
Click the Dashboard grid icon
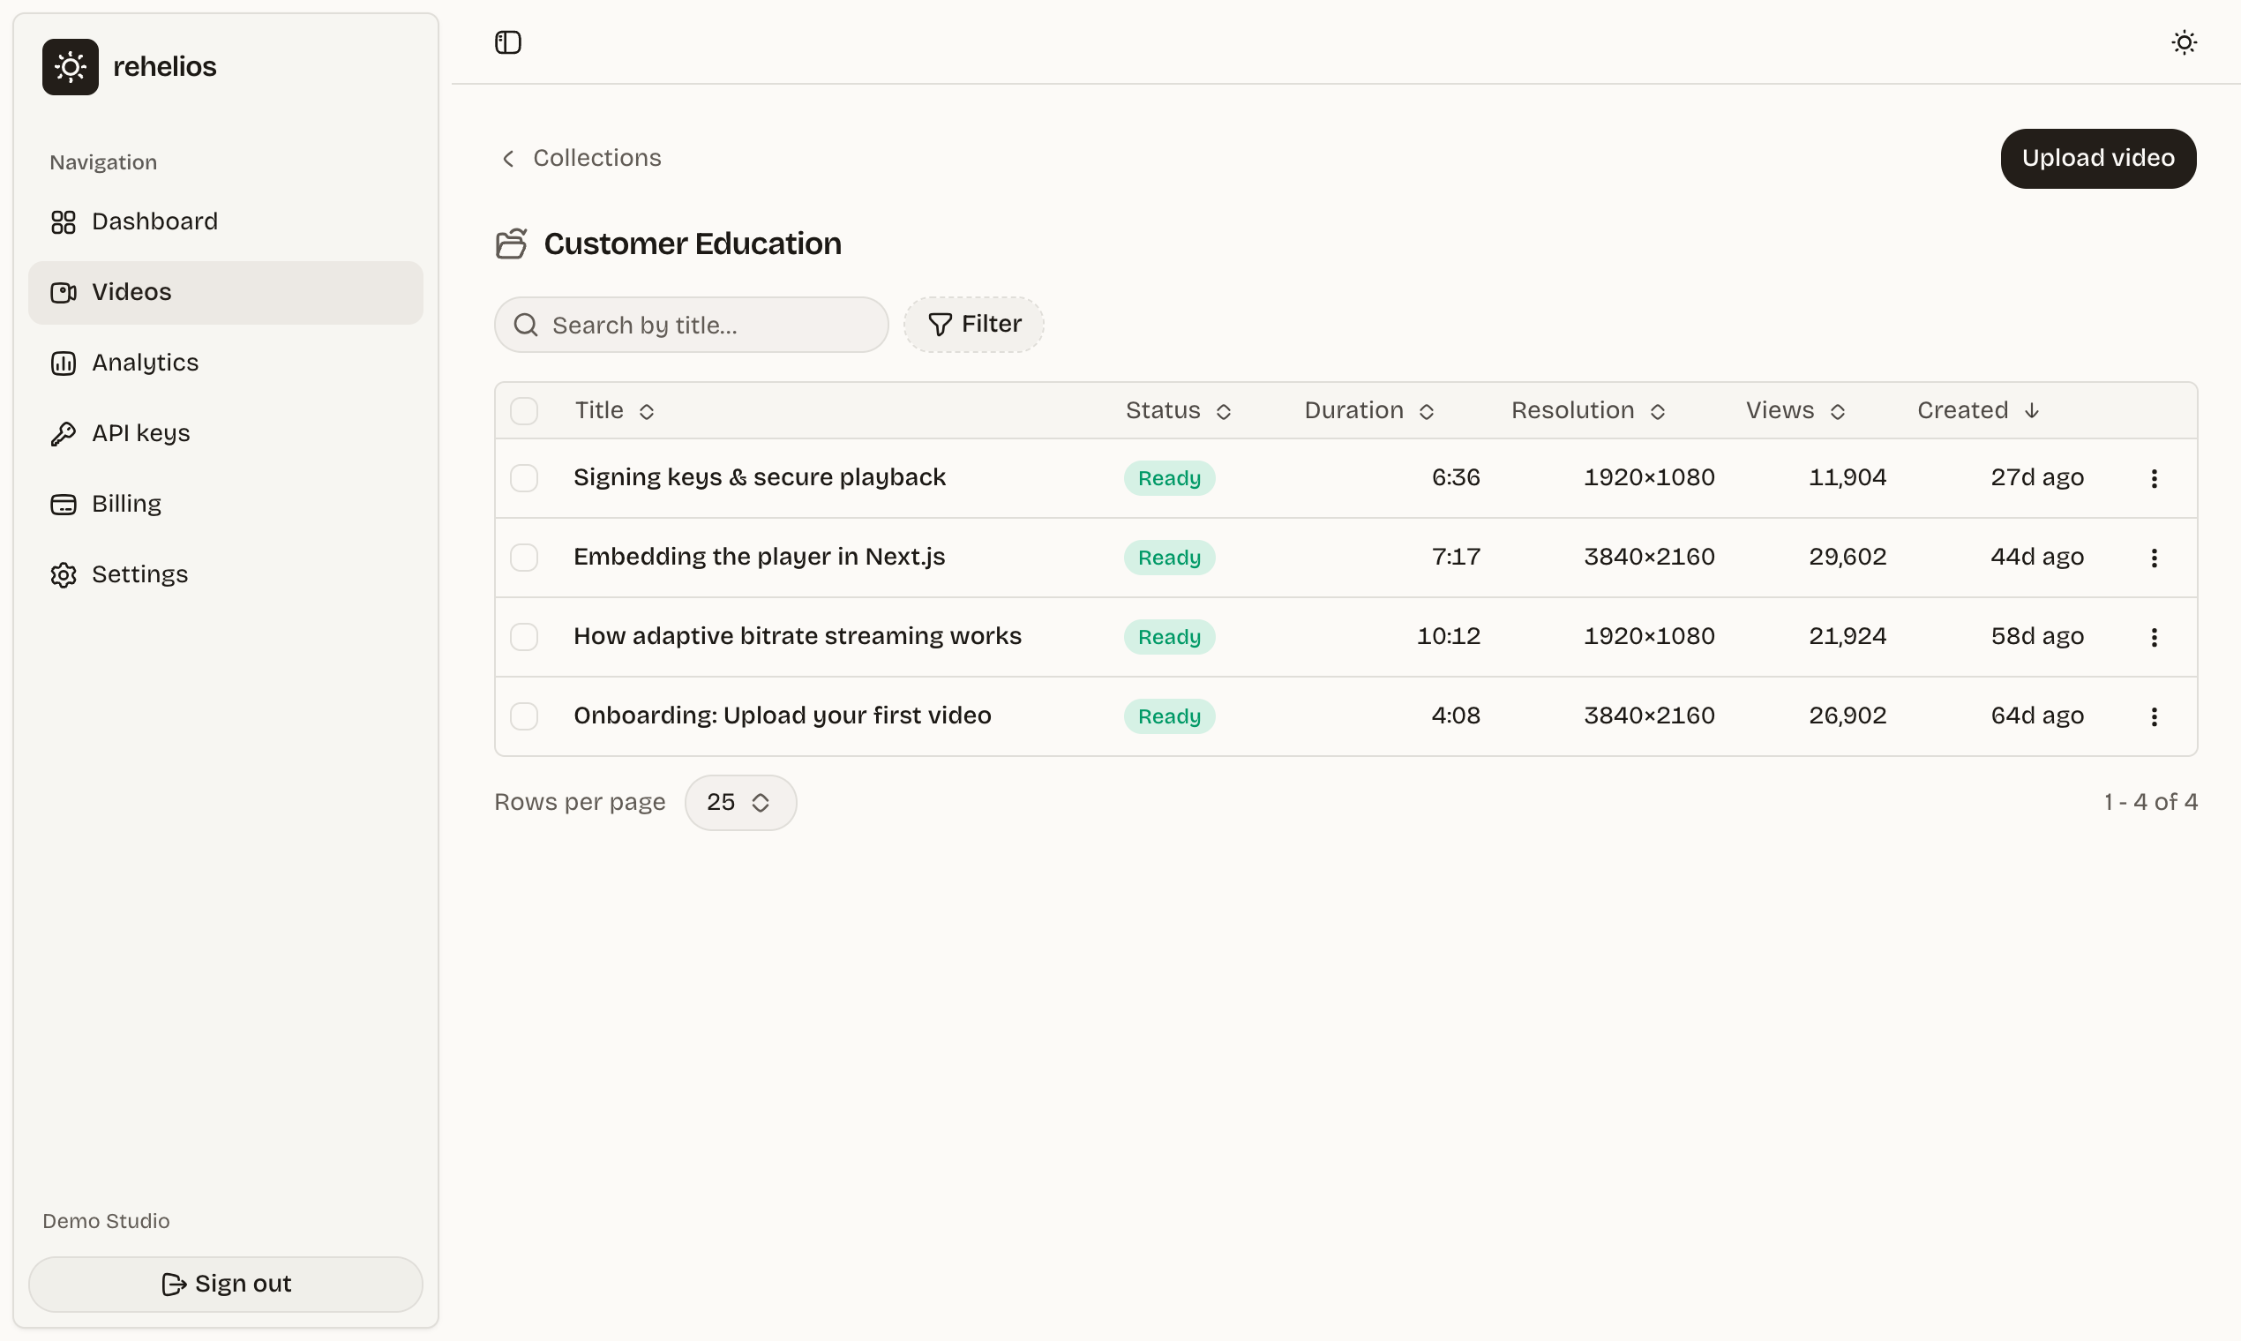(x=64, y=222)
